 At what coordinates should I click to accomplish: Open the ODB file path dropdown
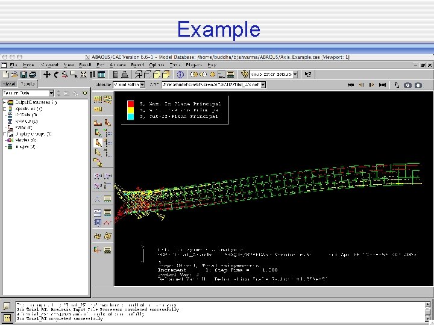[x=263, y=85]
